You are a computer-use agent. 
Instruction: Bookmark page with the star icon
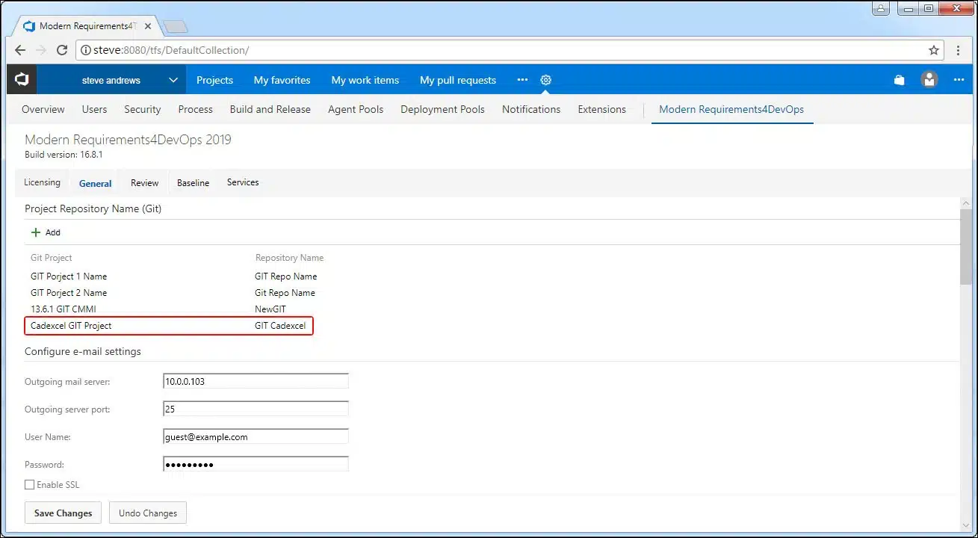tap(933, 50)
